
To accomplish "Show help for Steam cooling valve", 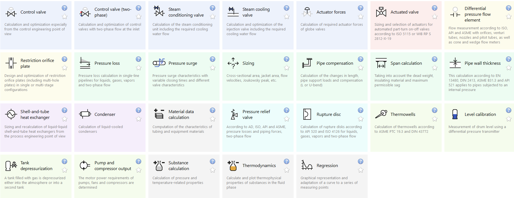I will 286,8.
